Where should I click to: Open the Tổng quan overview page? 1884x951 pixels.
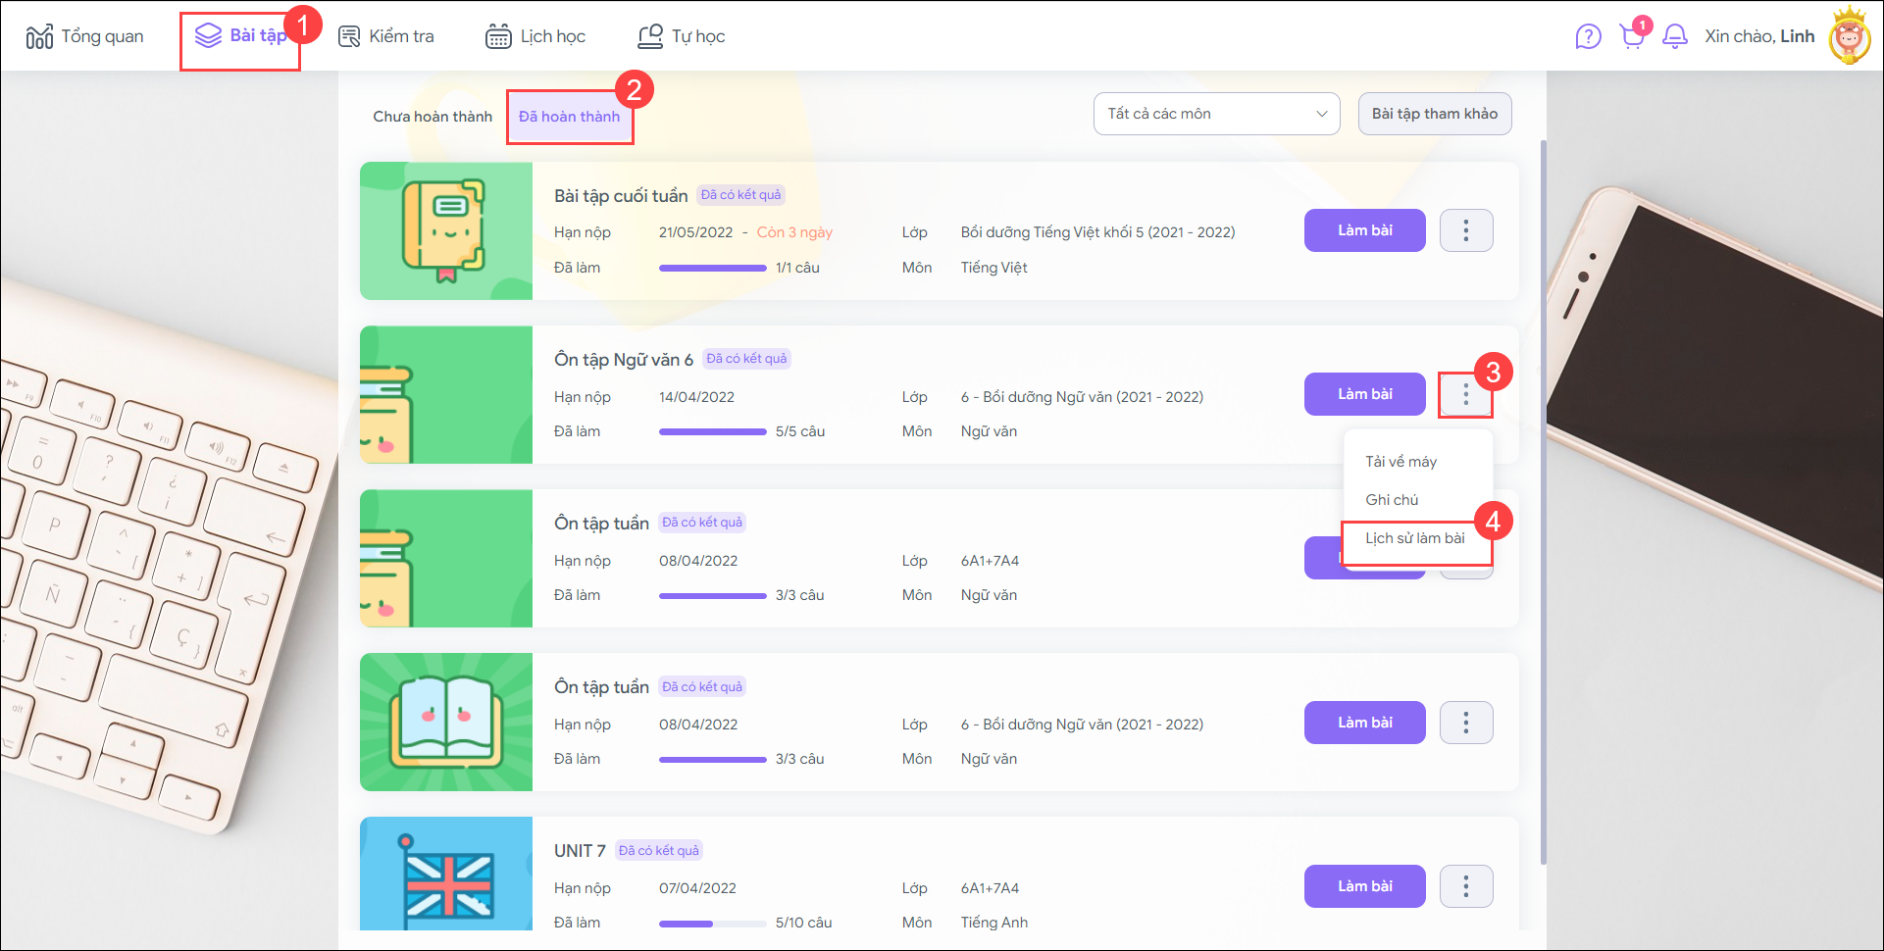pyautogui.click(x=84, y=37)
